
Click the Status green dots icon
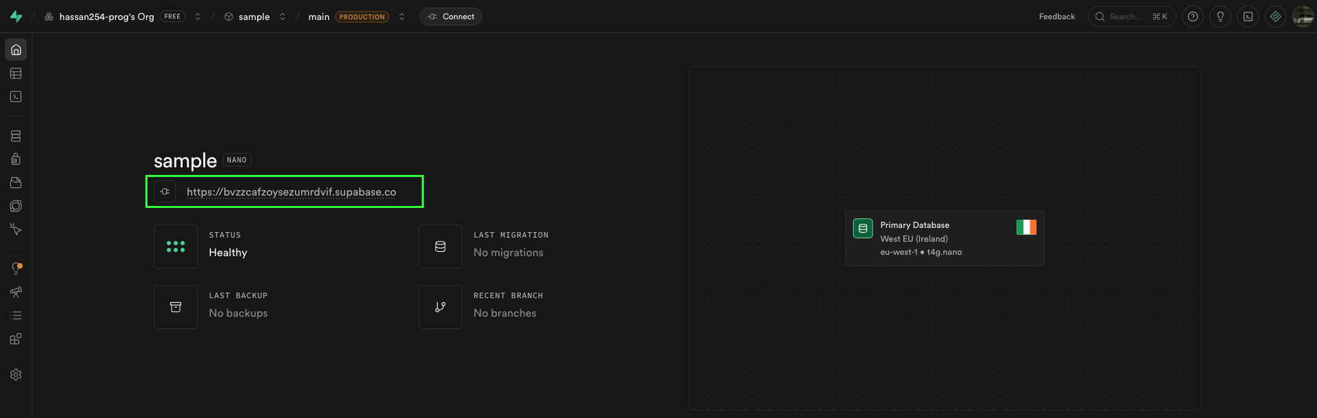(176, 247)
